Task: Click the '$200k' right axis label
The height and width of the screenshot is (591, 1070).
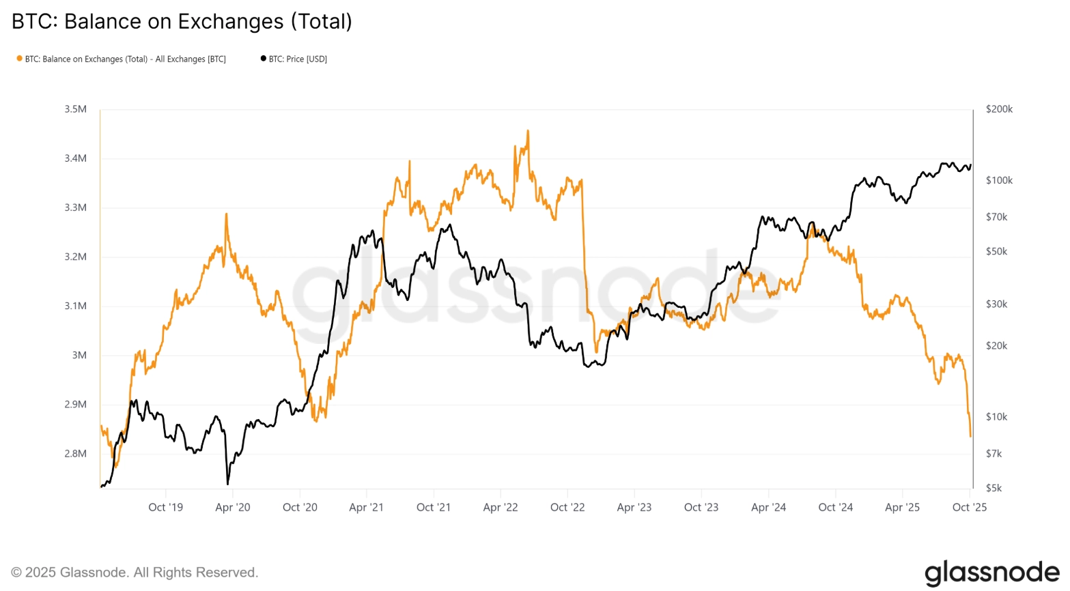Action: pos(999,109)
